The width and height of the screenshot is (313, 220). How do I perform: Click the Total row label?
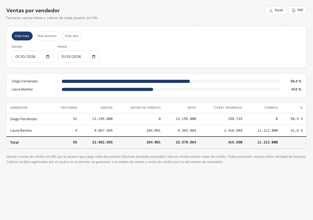coord(14,143)
